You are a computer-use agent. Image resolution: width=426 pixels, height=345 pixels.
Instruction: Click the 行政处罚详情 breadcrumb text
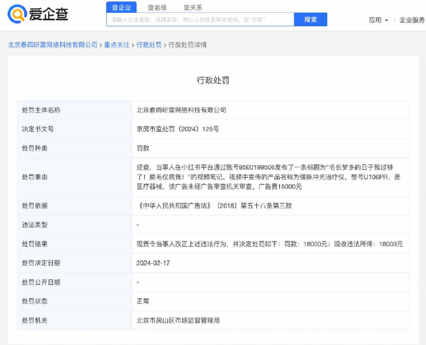pyautogui.click(x=187, y=45)
